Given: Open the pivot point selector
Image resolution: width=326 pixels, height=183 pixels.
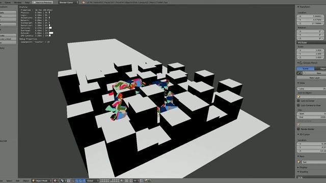Looking at the screenshot, I should (x=63, y=181).
